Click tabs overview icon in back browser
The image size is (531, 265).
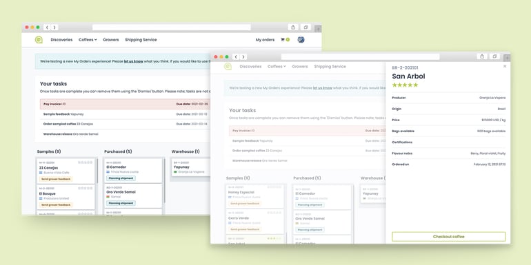click(x=305, y=28)
